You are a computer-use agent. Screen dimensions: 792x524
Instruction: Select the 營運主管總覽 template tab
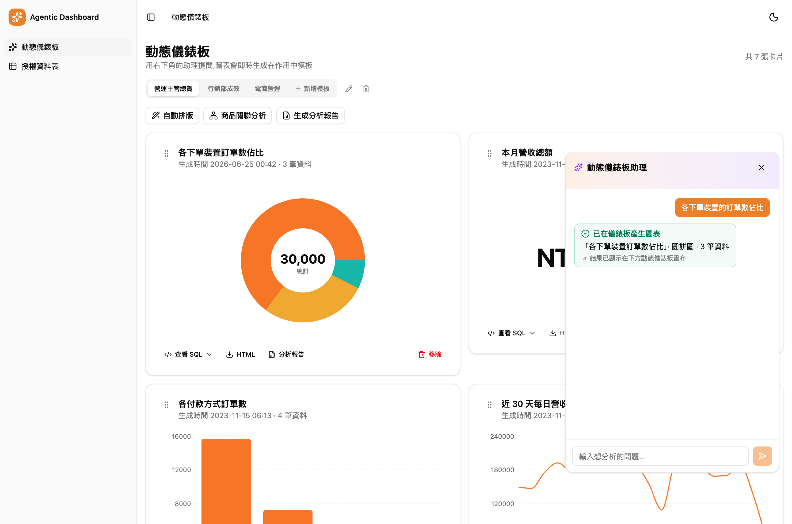tap(173, 88)
